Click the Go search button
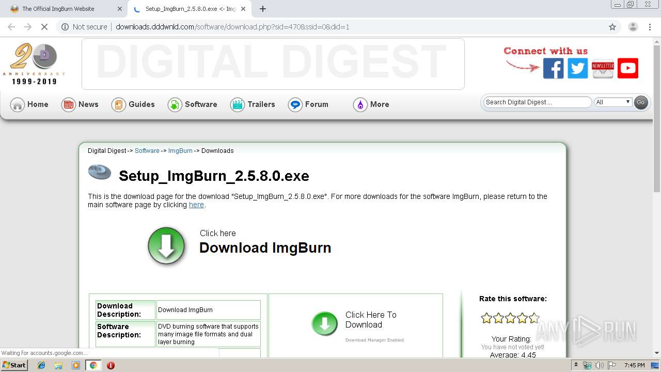This screenshot has width=661, height=372. click(x=641, y=102)
